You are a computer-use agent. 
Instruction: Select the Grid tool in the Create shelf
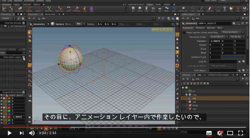pos(160,9)
